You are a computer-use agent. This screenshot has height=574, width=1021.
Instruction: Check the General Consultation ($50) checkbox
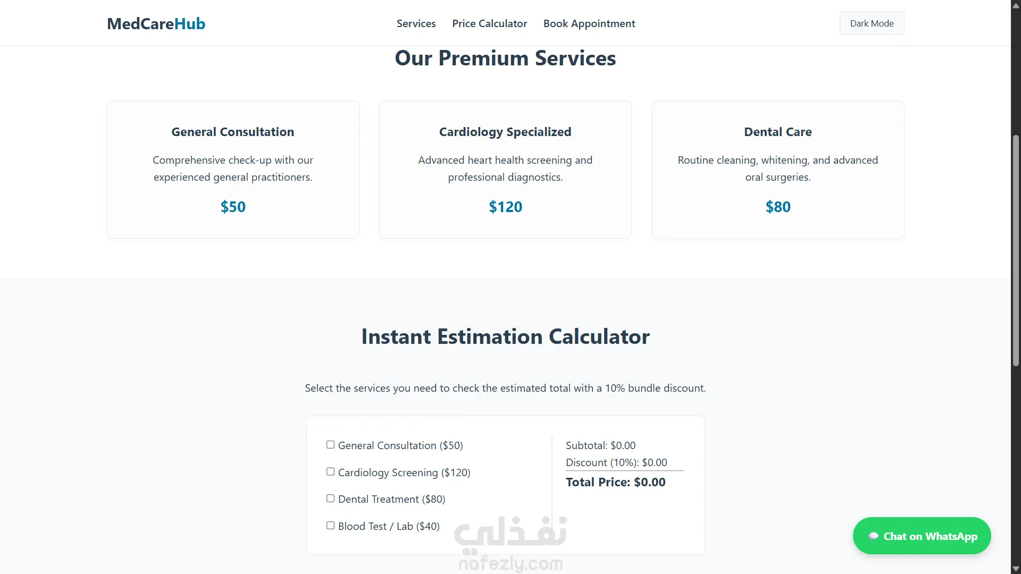pos(330,445)
